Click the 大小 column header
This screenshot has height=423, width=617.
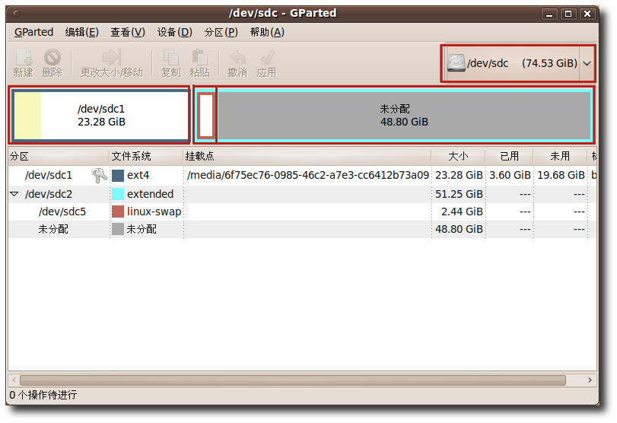point(459,156)
